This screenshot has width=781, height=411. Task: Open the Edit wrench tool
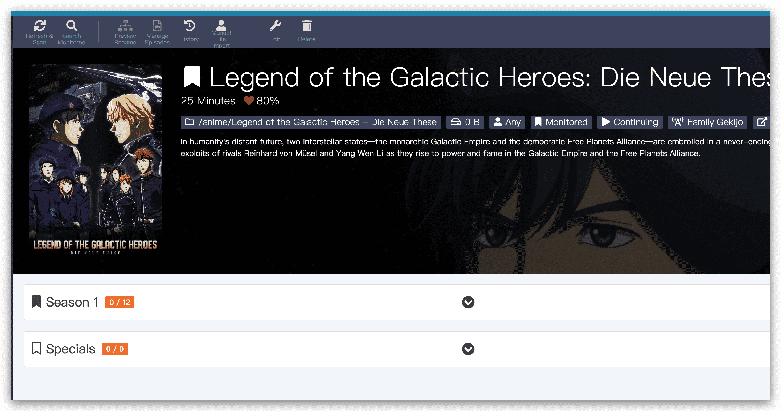click(x=275, y=31)
